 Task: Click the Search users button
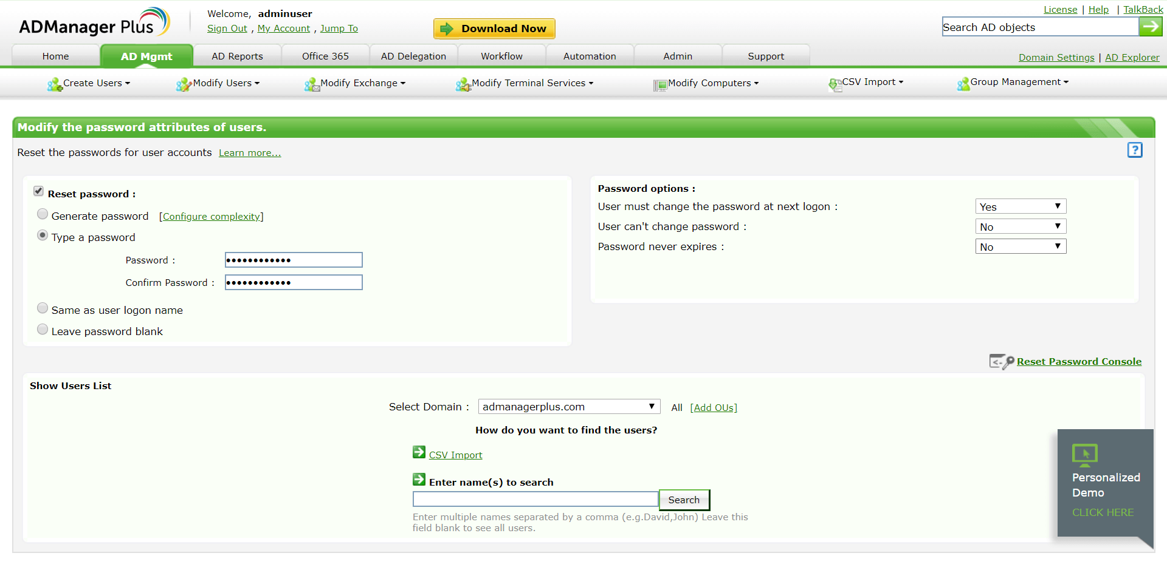pos(684,500)
